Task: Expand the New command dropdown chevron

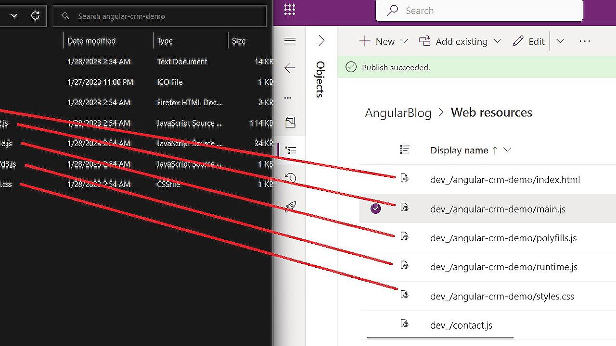Action: [x=403, y=41]
